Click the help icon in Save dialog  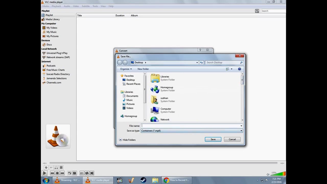point(239,69)
